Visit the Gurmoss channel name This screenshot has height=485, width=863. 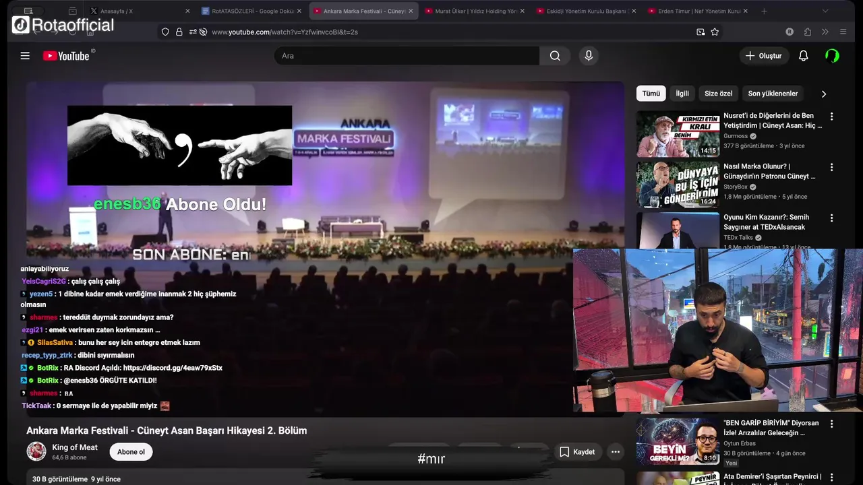pyautogui.click(x=736, y=136)
